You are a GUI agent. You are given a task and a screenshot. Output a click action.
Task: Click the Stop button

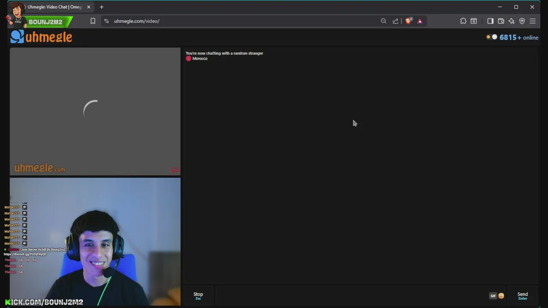tap(198, 296)
